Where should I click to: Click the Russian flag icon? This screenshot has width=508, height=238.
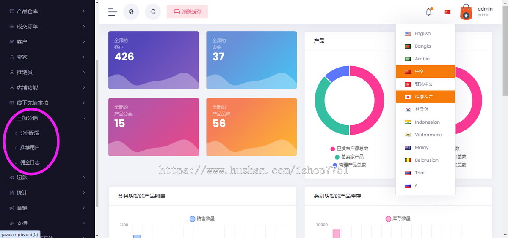point(408,186)
